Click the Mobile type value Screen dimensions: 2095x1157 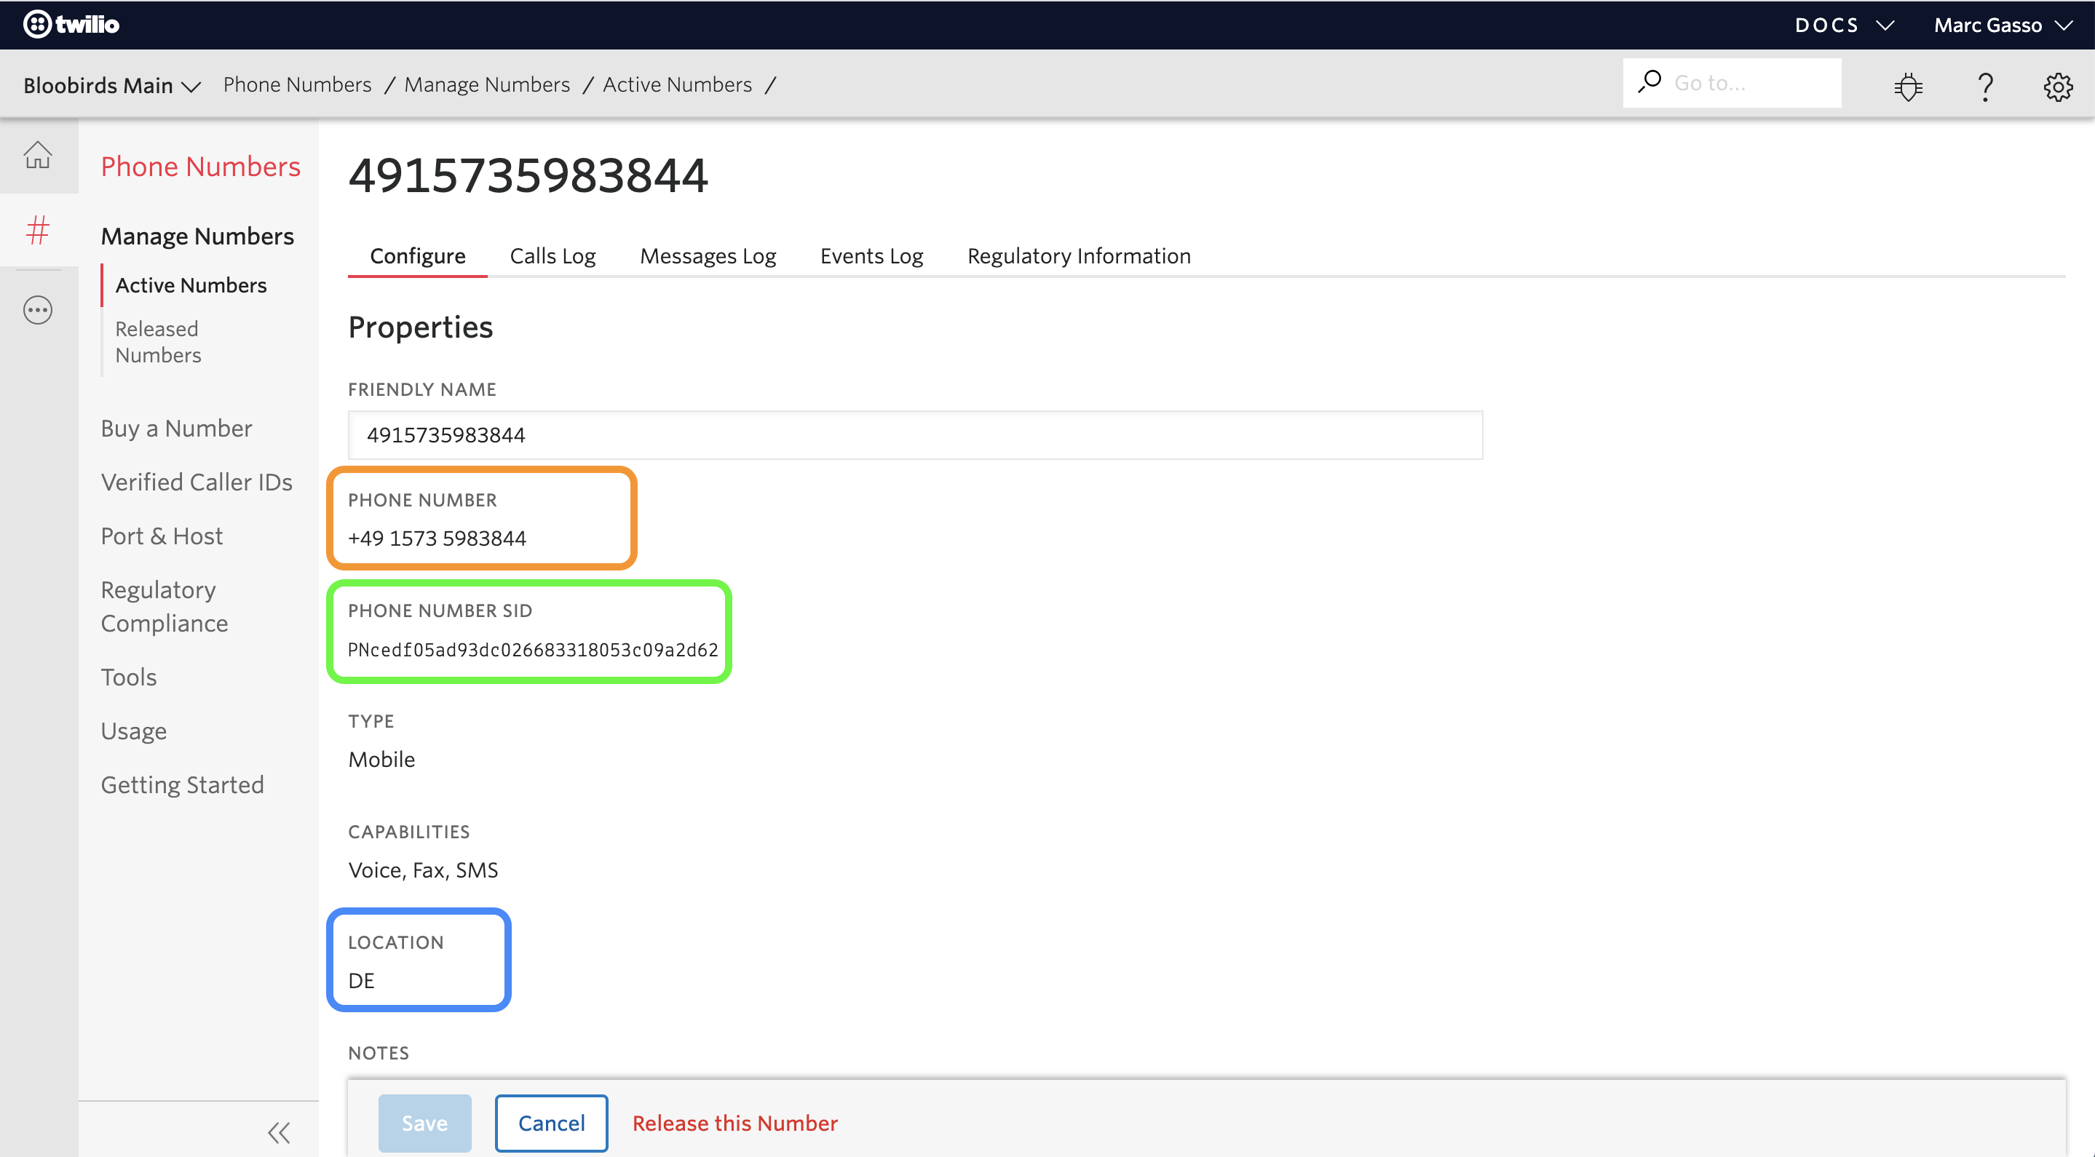[x=381, y=758]
